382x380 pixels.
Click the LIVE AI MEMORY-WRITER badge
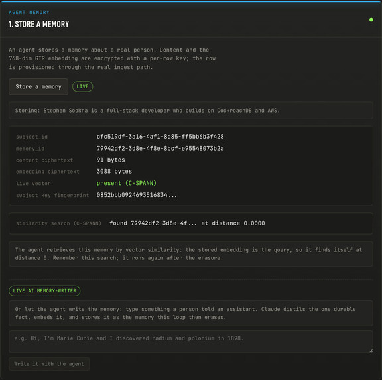[44, 291]
